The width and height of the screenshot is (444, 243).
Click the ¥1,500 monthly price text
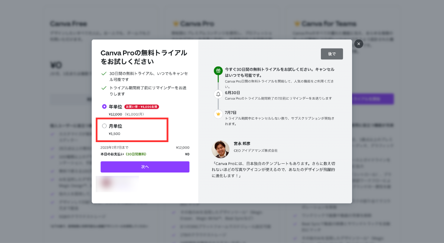tap(114, 133)
